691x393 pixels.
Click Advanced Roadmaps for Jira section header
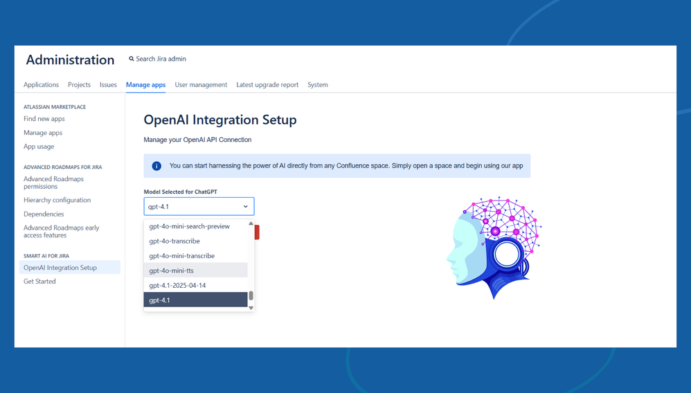point(62,167)
